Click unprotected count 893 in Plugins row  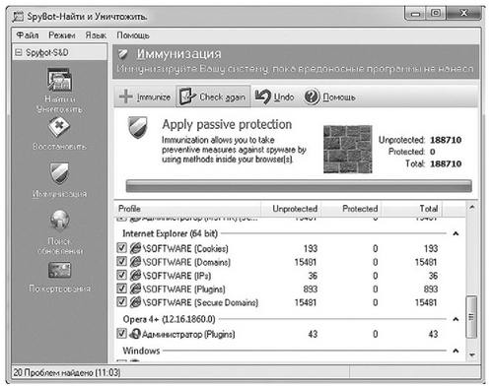pyautogui.click(x=311, y=289)
